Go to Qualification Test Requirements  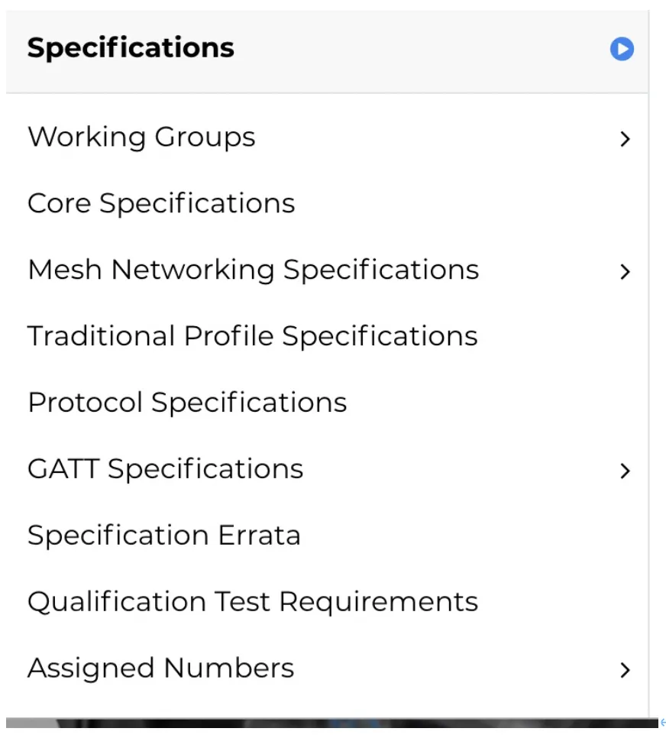tap(253, 602)
